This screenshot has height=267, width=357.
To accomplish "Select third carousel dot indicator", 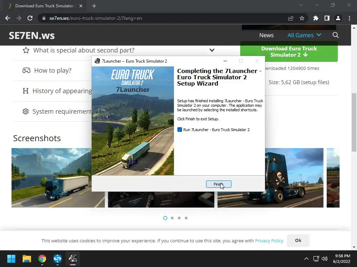I will pos(179,218).
